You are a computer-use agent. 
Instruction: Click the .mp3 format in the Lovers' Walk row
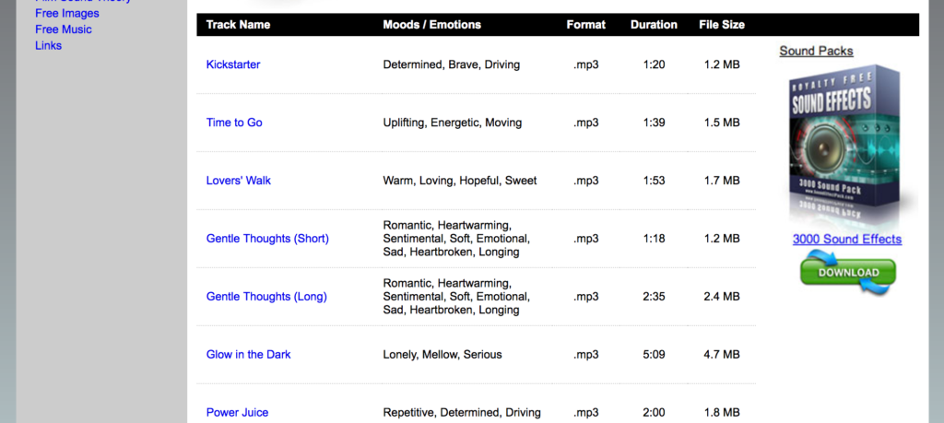coord(585,181)
